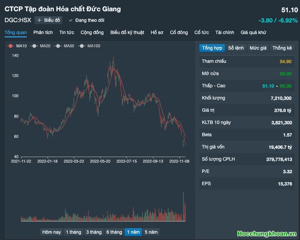The image size is (300, 240).
Task: Set chart range to 3 tháng
Action: [94, 232]
